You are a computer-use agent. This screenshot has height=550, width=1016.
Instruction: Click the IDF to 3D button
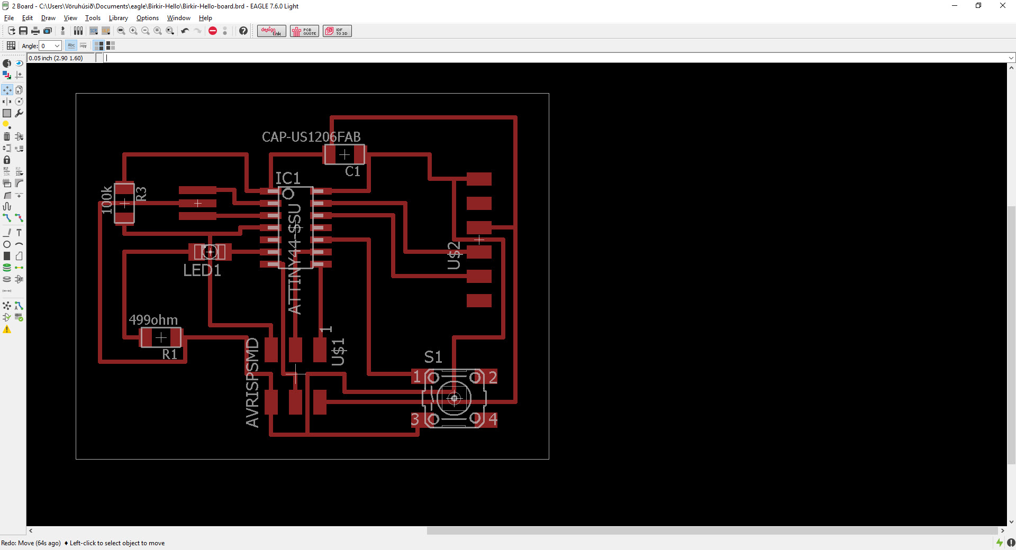point(337,31)
